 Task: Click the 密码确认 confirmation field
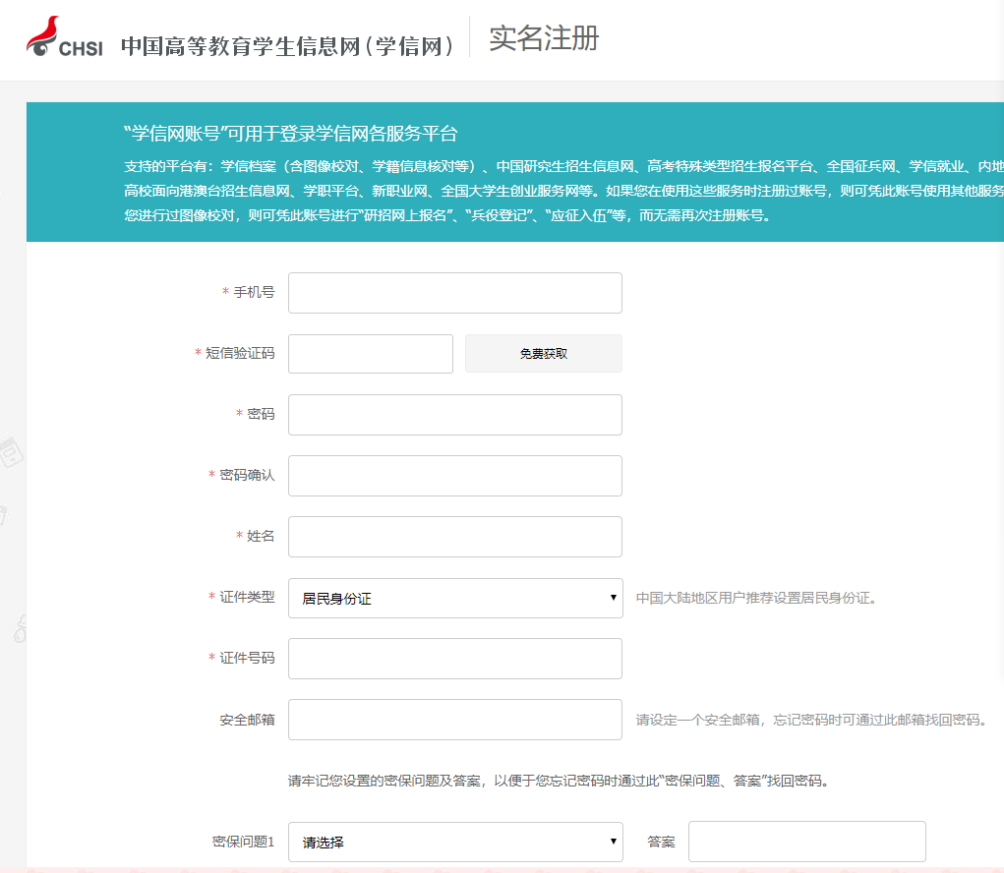tap(454, 476)
